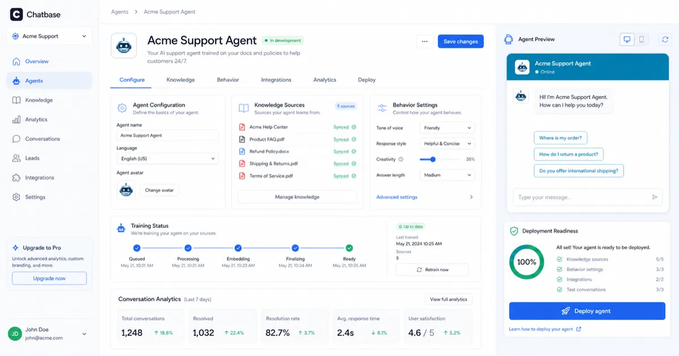
Task: Switch to the Behavior tab
Action: pos(228,80)
